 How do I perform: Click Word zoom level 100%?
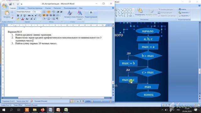click(x=88, y=101)
